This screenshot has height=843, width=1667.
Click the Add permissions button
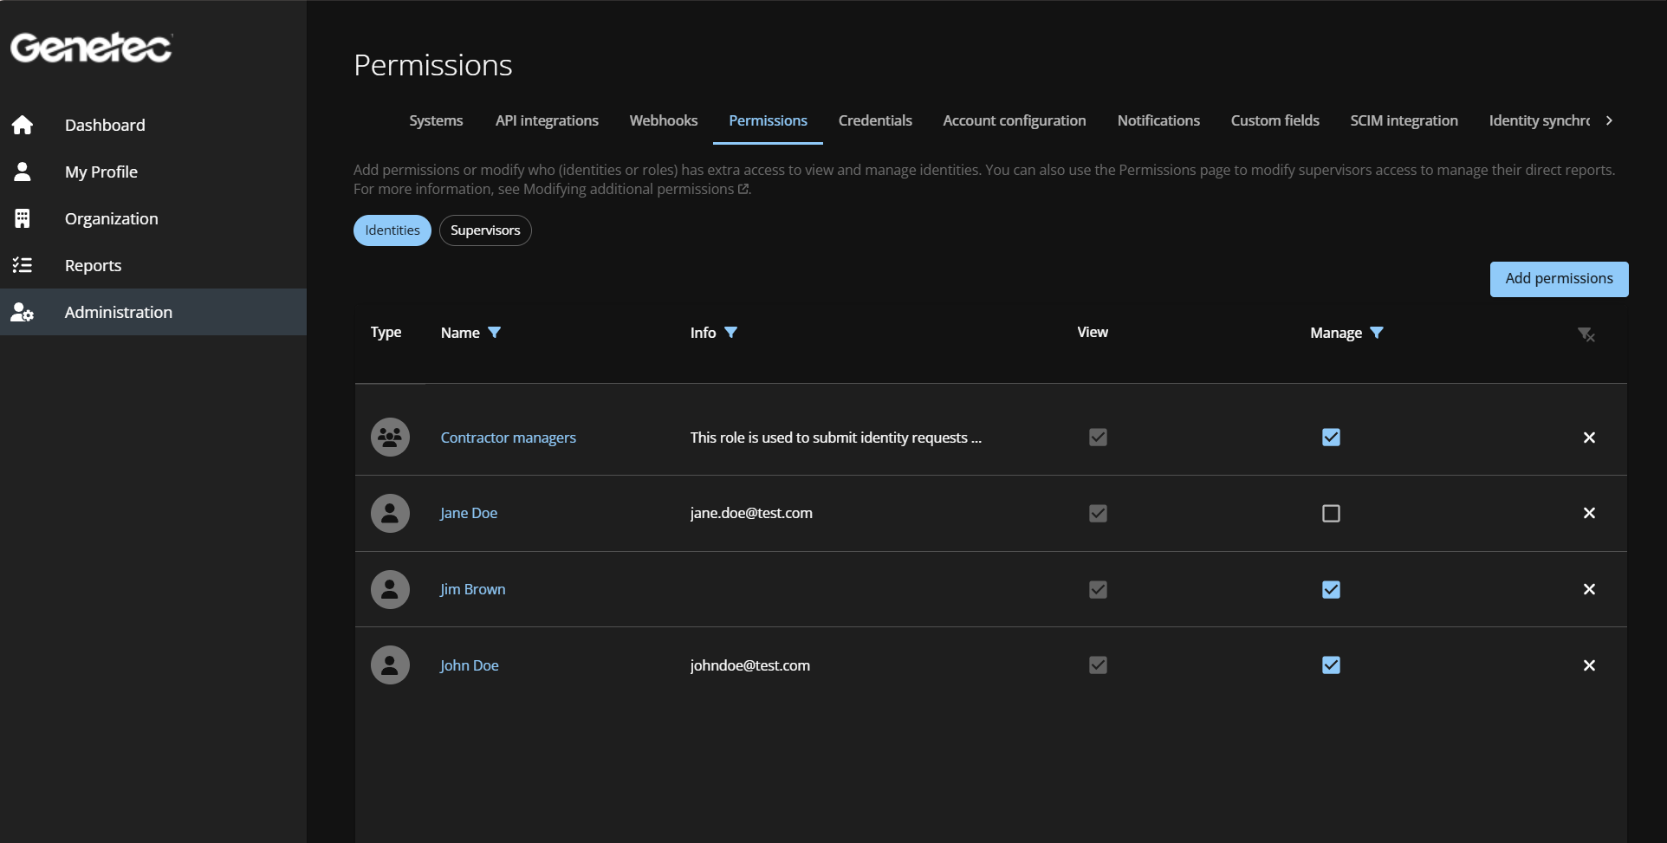click(1559, 279)
